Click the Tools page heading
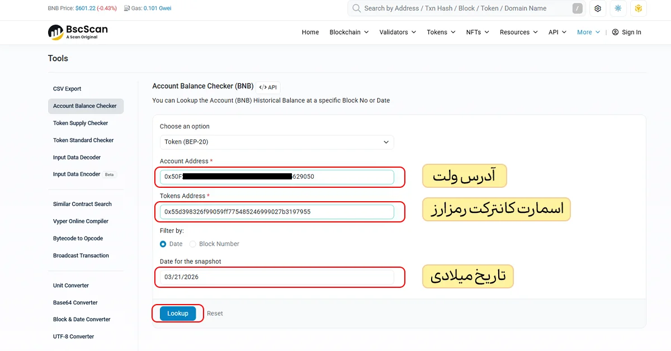Screen dimensions: 671x351 58,58
